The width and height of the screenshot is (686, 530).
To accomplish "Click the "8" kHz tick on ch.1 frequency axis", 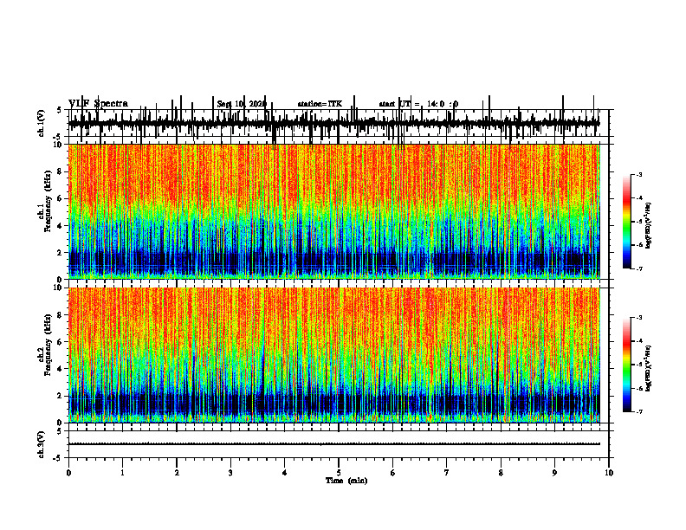I will pos(60,171).
